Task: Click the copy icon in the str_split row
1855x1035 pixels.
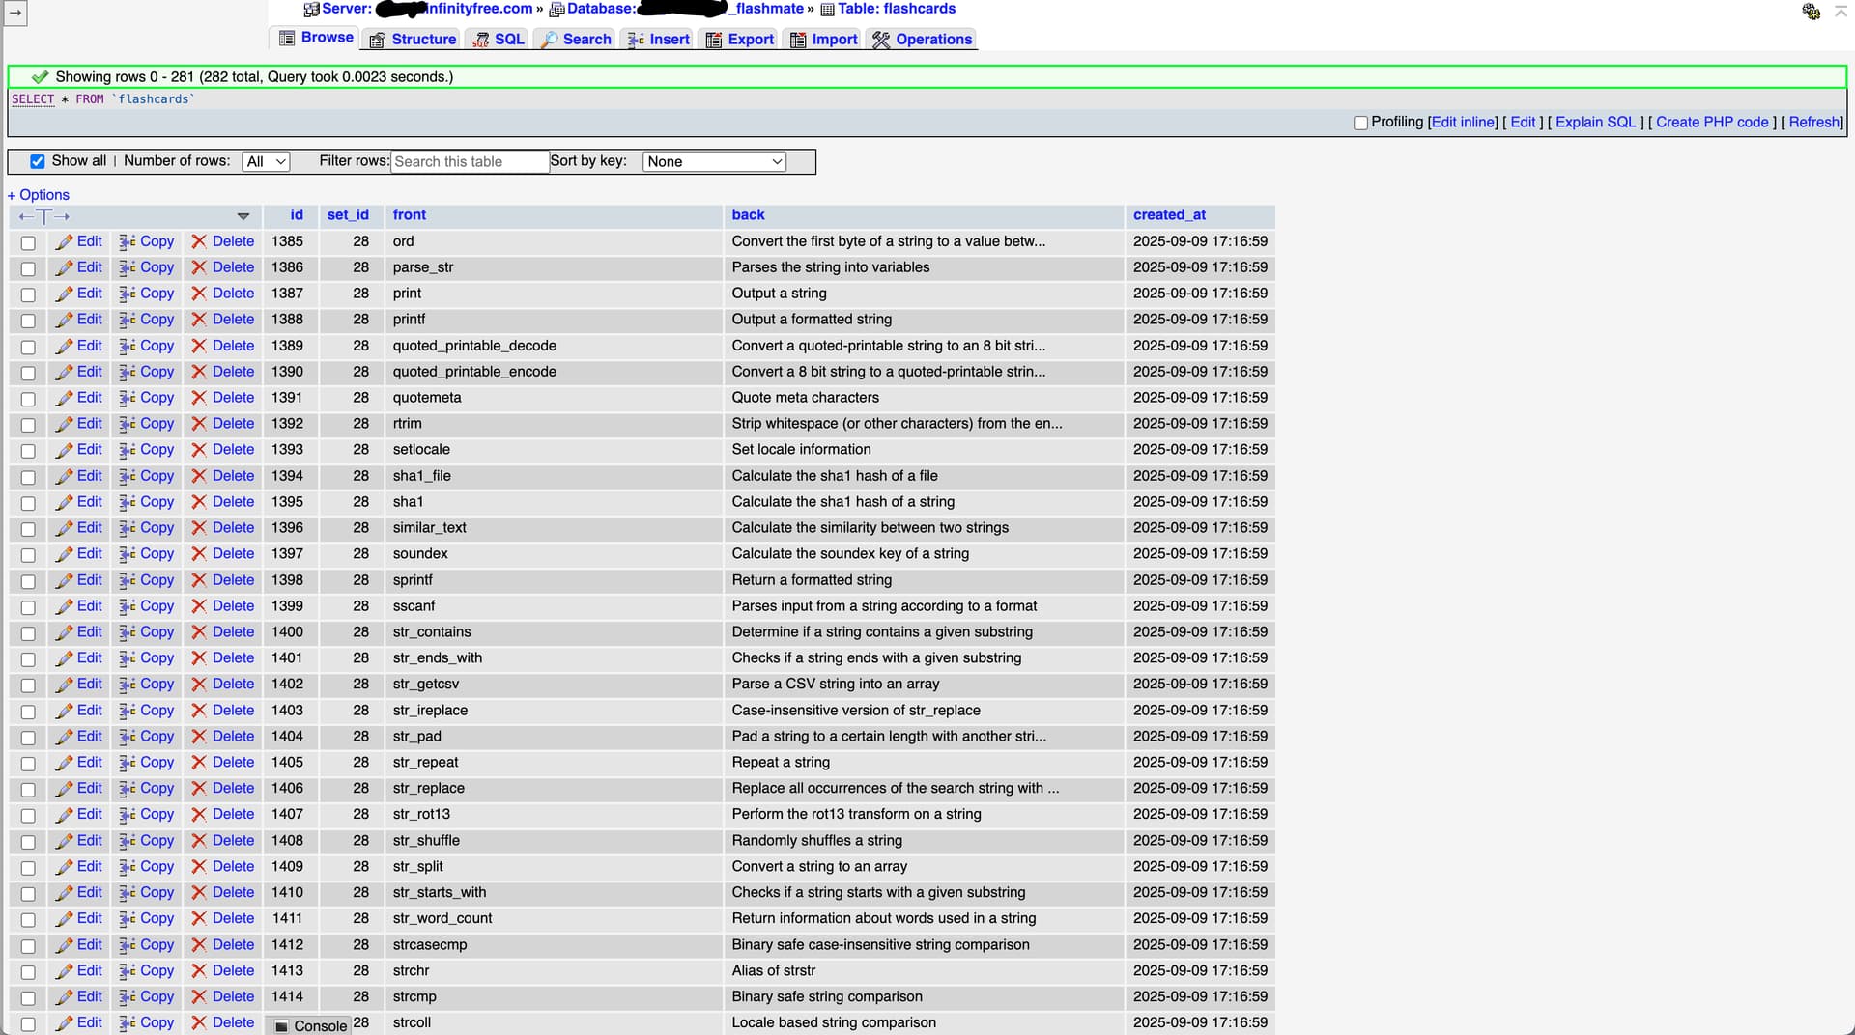Action: click(127, 867)
